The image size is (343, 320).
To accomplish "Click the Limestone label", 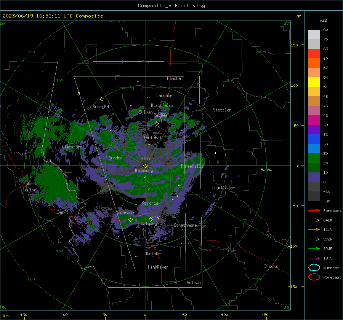I will 72,147.
